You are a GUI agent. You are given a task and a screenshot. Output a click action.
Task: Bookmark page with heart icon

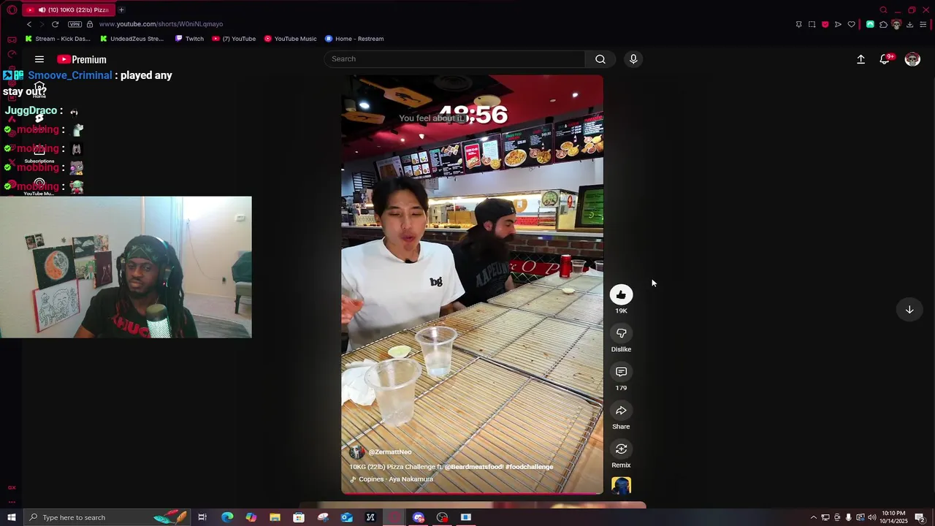851,24
